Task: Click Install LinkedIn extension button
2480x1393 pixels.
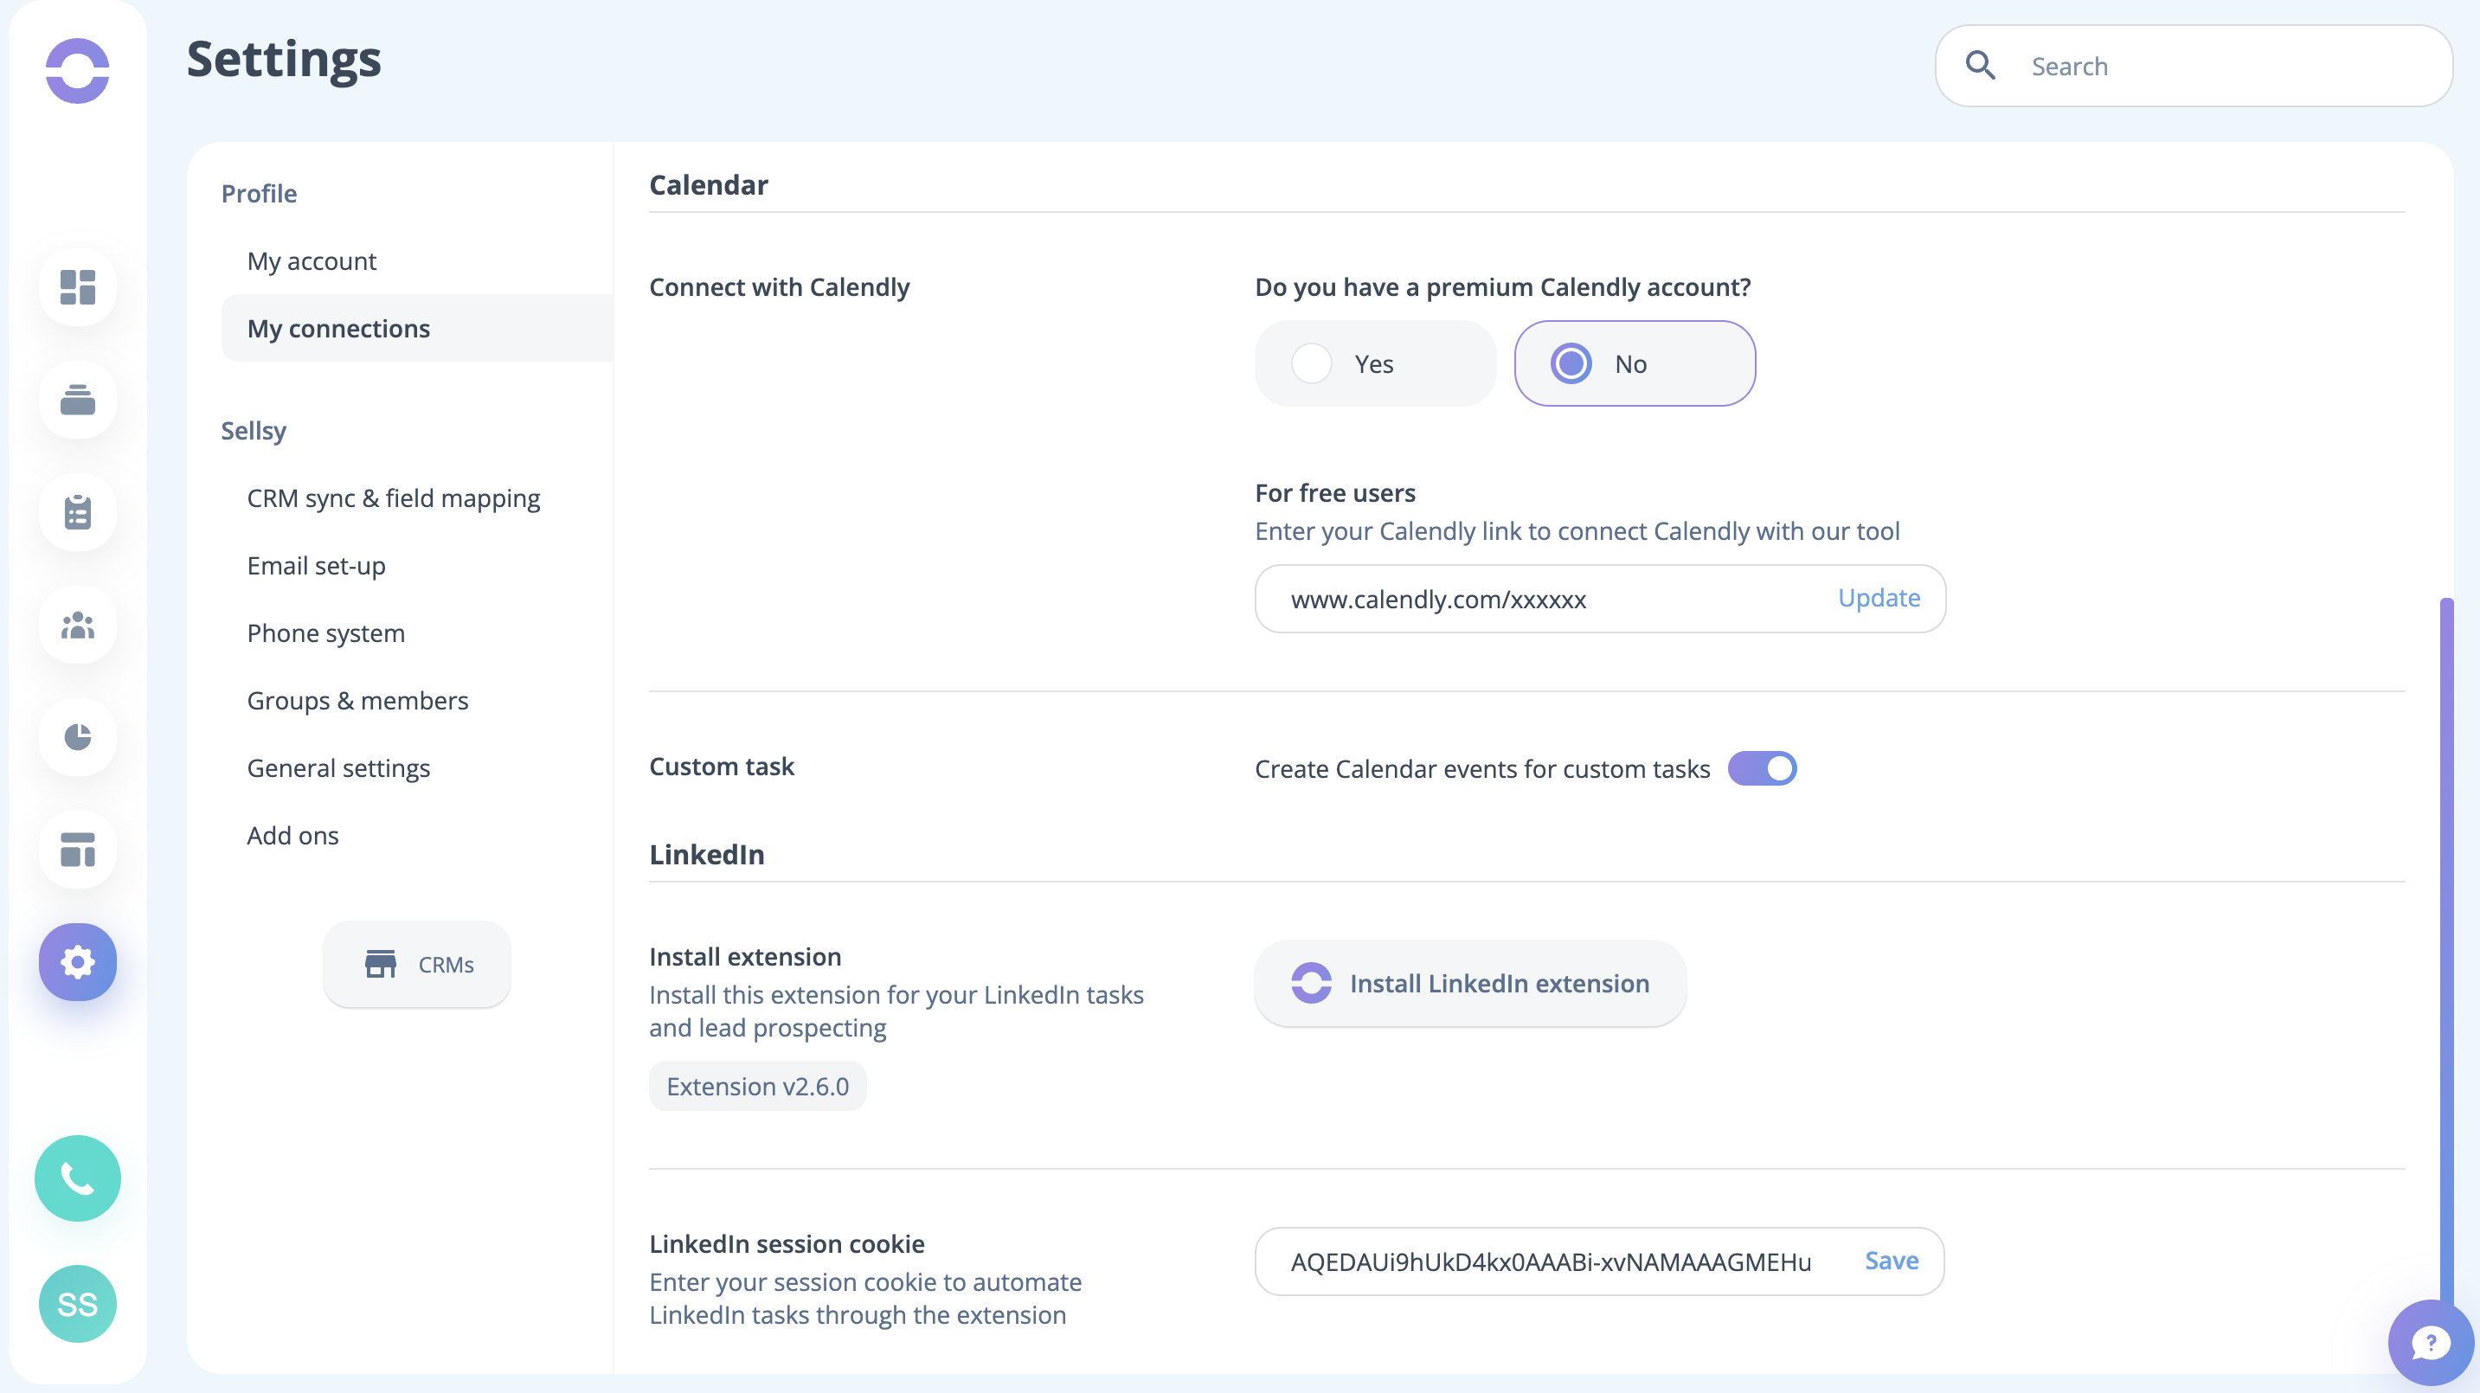Action: pos(1470,983)
